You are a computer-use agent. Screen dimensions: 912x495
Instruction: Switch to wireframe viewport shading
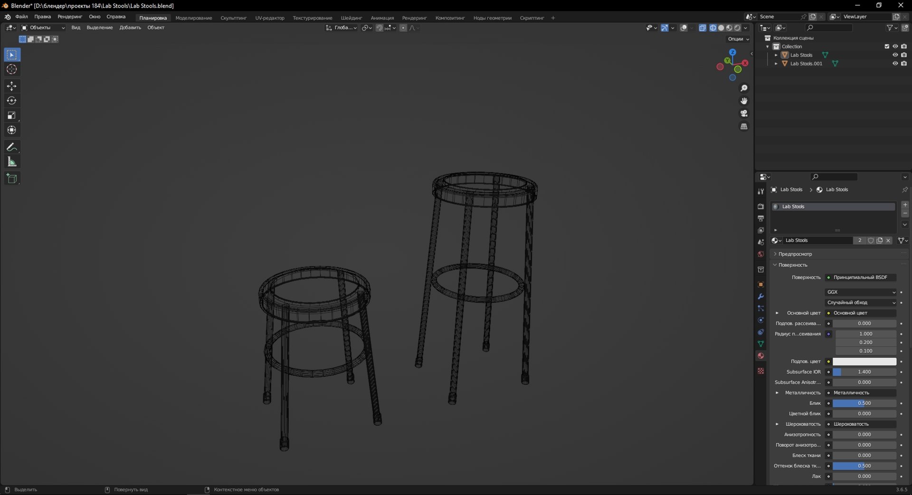[712, 28]
